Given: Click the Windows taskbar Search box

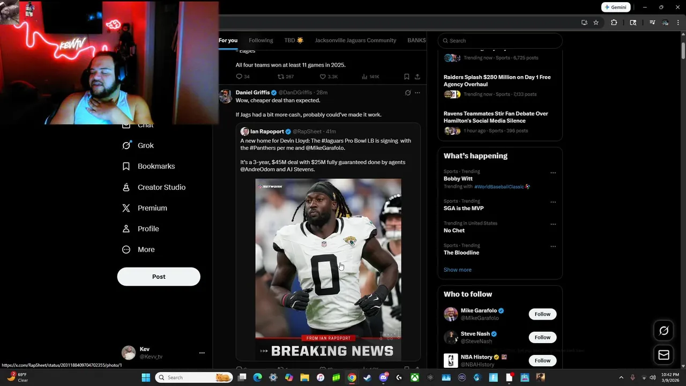Looking at the screenshot, I should pyautogui.click(x=194, y=377).
